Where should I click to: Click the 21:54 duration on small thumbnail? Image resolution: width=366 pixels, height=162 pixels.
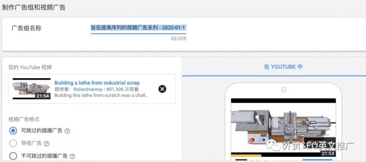(43, 96)
